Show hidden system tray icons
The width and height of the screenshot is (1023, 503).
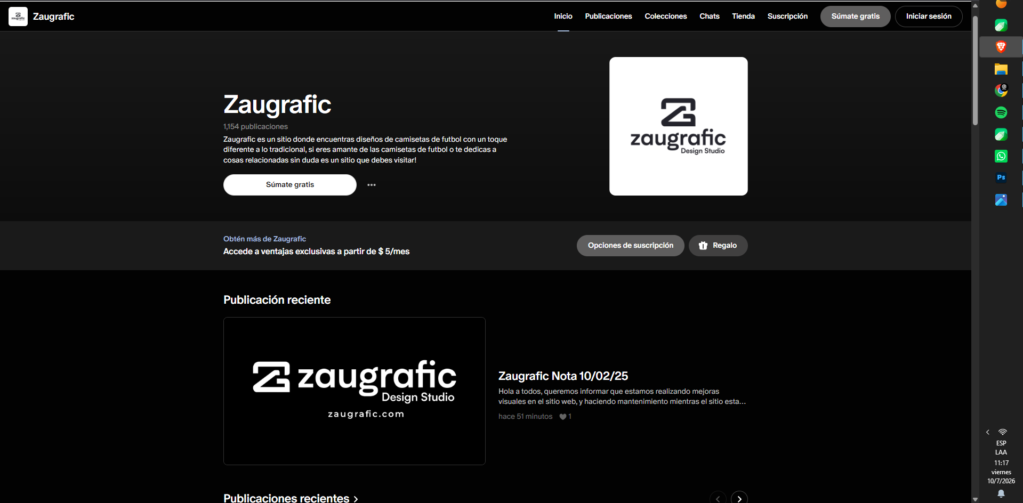(x=988, y=432)
